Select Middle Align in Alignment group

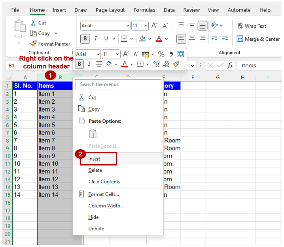(192, 26)
